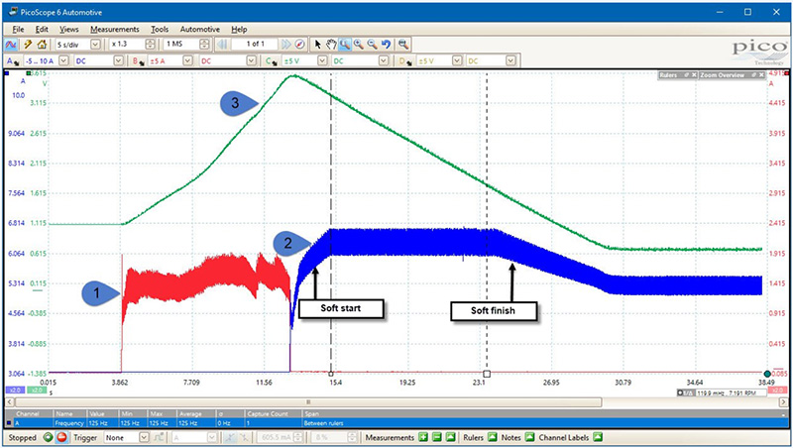Image resolution: width=793 pixels, height=448 pixels.
Task: Open the Tools menu
Action: pos(160,30)
